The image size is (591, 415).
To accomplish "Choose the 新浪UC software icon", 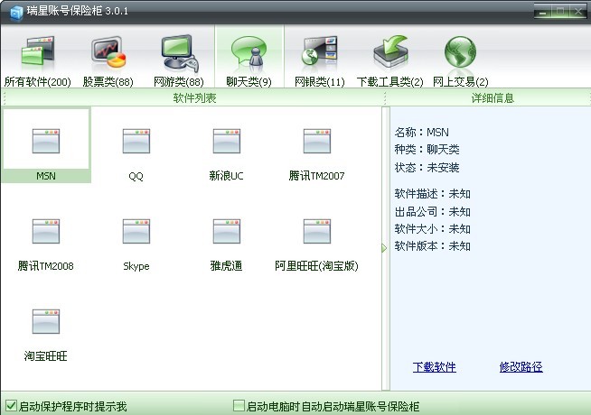I will [x=227, y=141].
